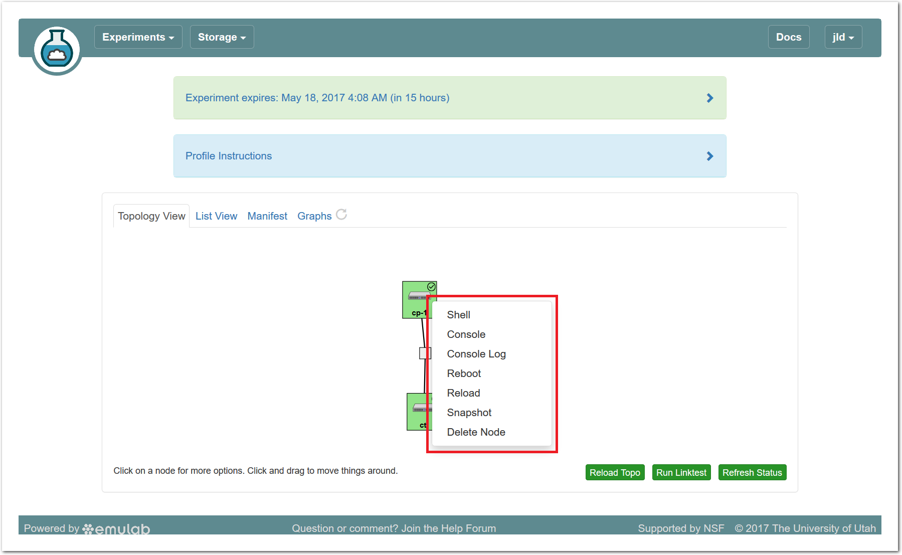902x555 pixels.
Task: Open the jld user menu
Action: pyautogui.click(x=843, y=37)
